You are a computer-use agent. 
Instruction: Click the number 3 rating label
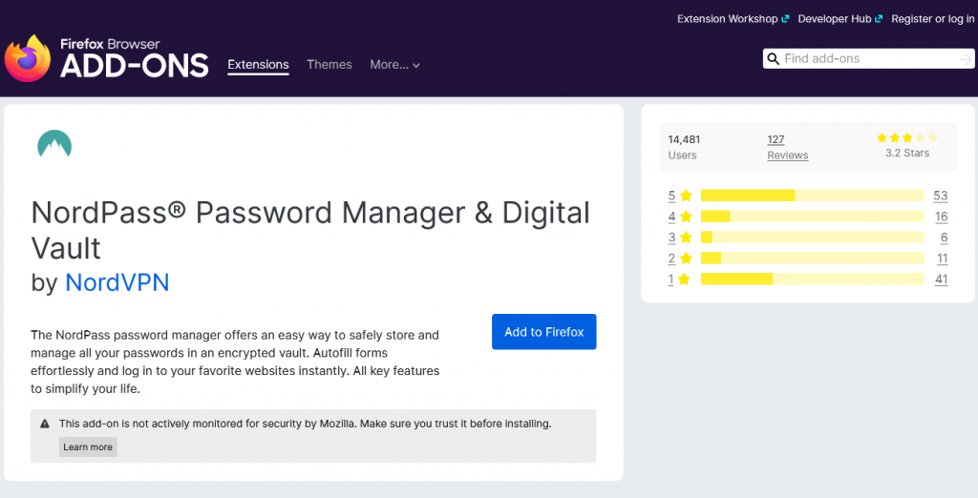tap(671, 238)
